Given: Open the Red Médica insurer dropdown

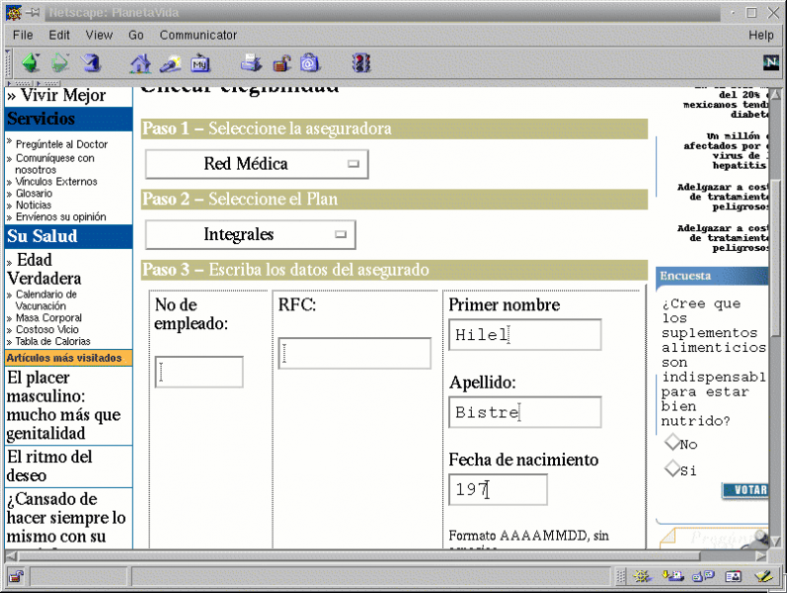Looking at the screenshot, I should point(257,164).
